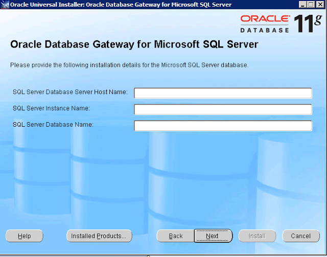
Task: Minimize the installer window
Action: (x=302, y=5)
